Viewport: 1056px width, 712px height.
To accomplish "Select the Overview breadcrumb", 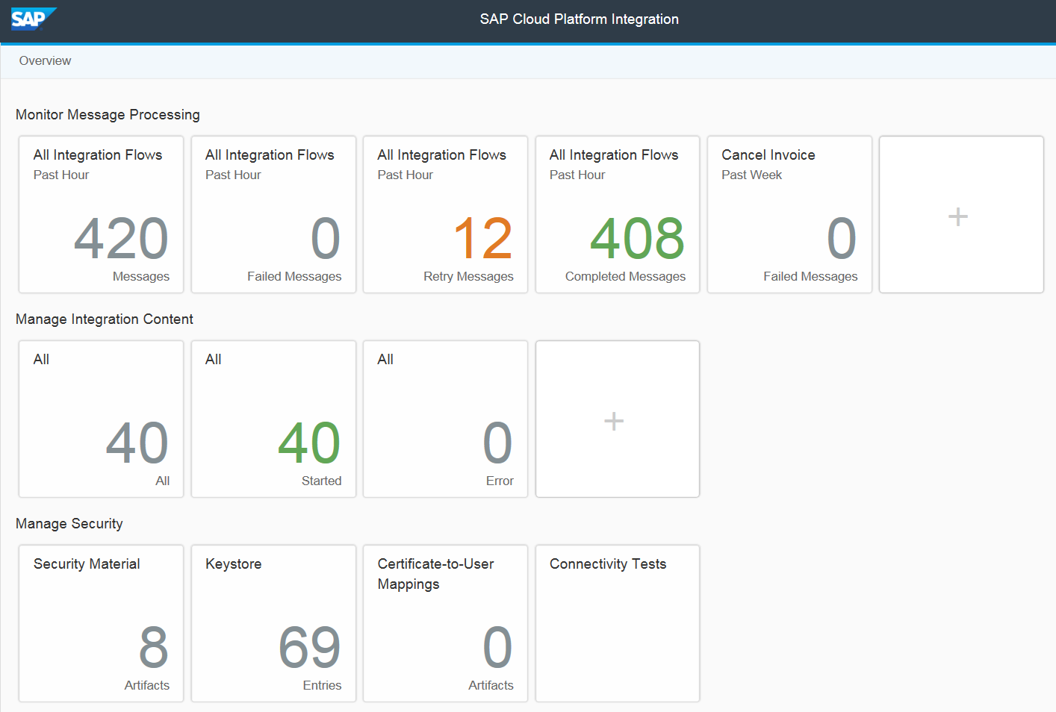I will 45,61.
